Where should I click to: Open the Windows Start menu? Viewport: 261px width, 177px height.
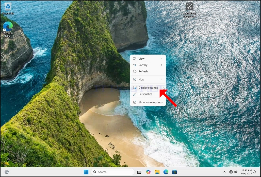click(x=86, y=172)
